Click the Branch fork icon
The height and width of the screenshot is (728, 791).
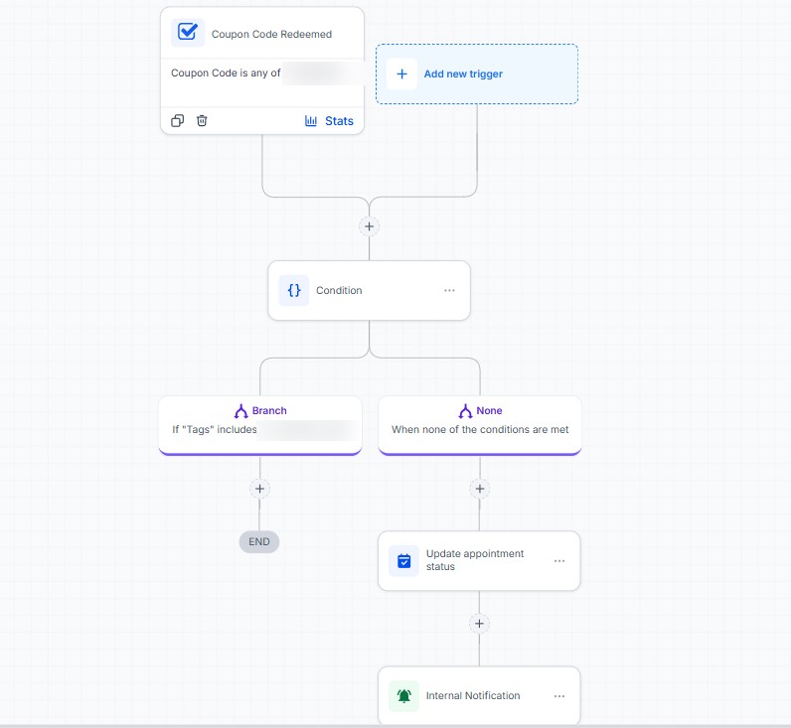click(241, 411)
